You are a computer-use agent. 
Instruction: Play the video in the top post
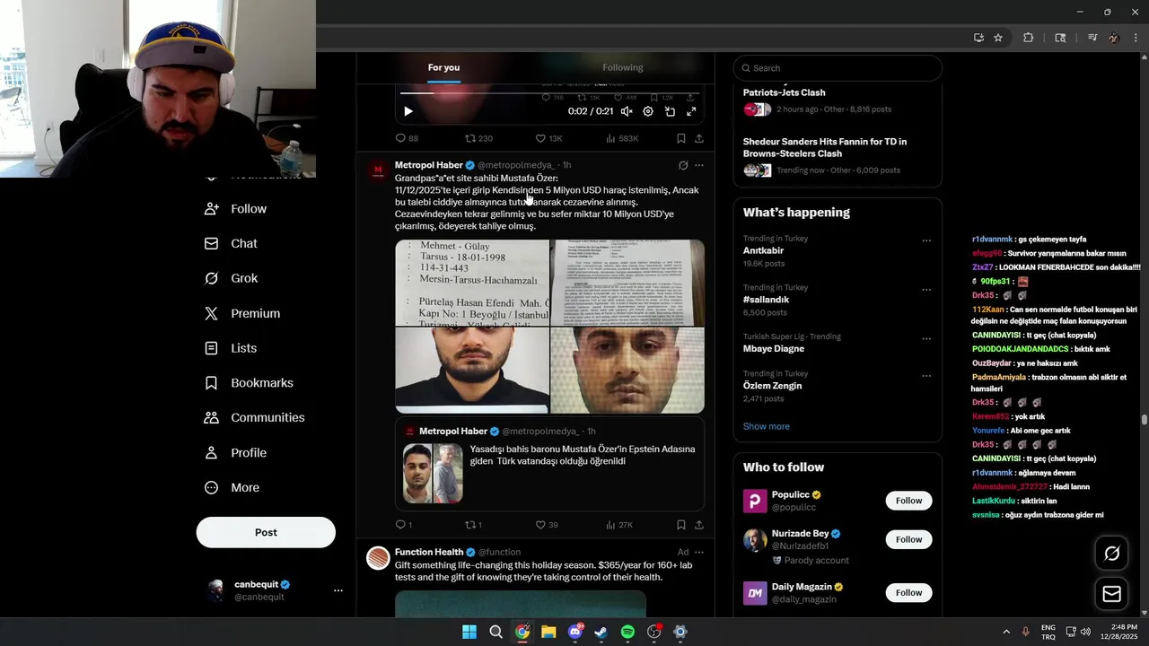408,111
